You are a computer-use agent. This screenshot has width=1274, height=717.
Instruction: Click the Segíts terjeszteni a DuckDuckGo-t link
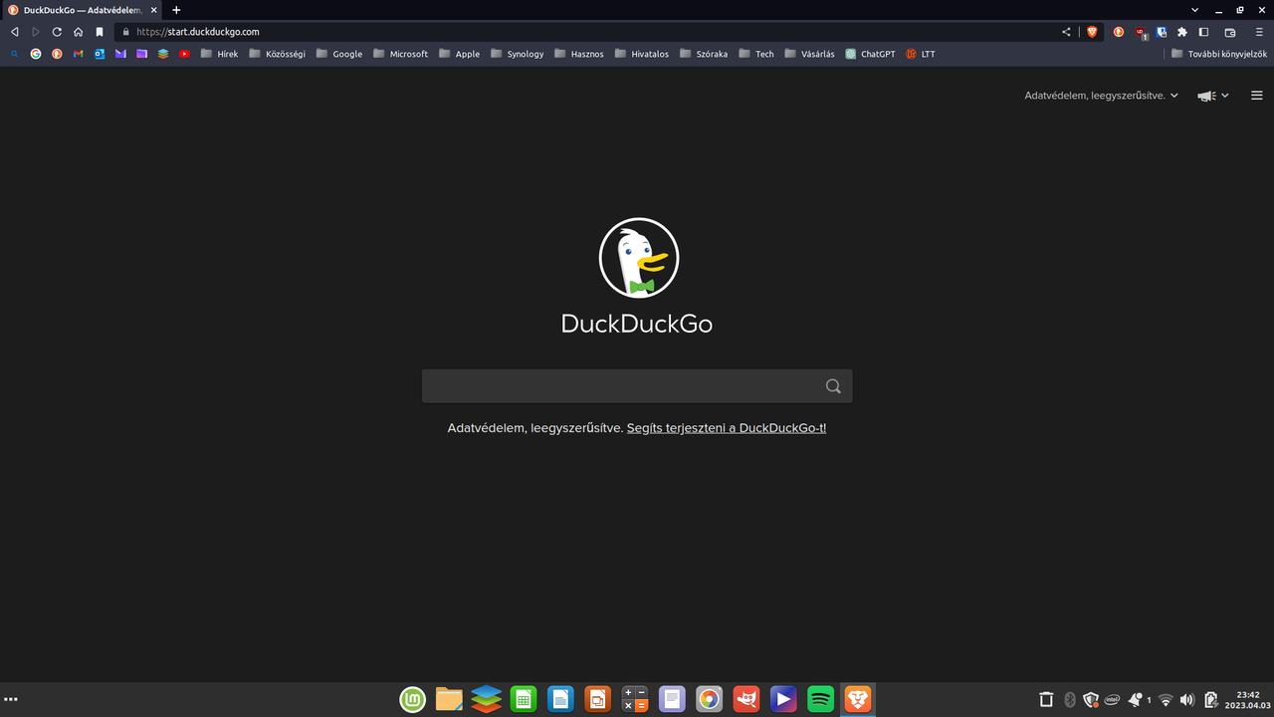(726, 427)
